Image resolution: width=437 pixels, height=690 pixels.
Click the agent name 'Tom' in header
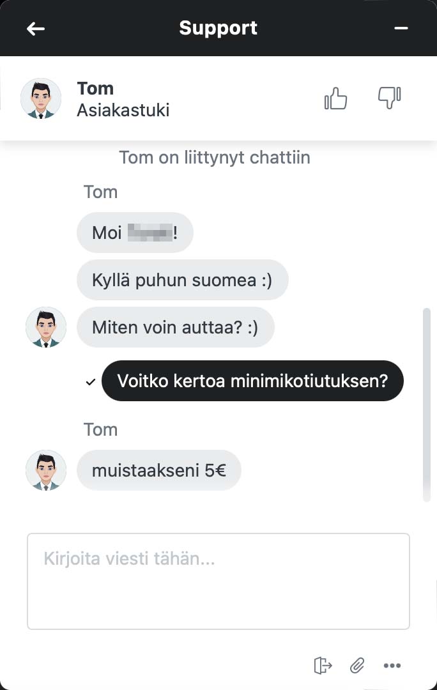[x=95, y=88]
